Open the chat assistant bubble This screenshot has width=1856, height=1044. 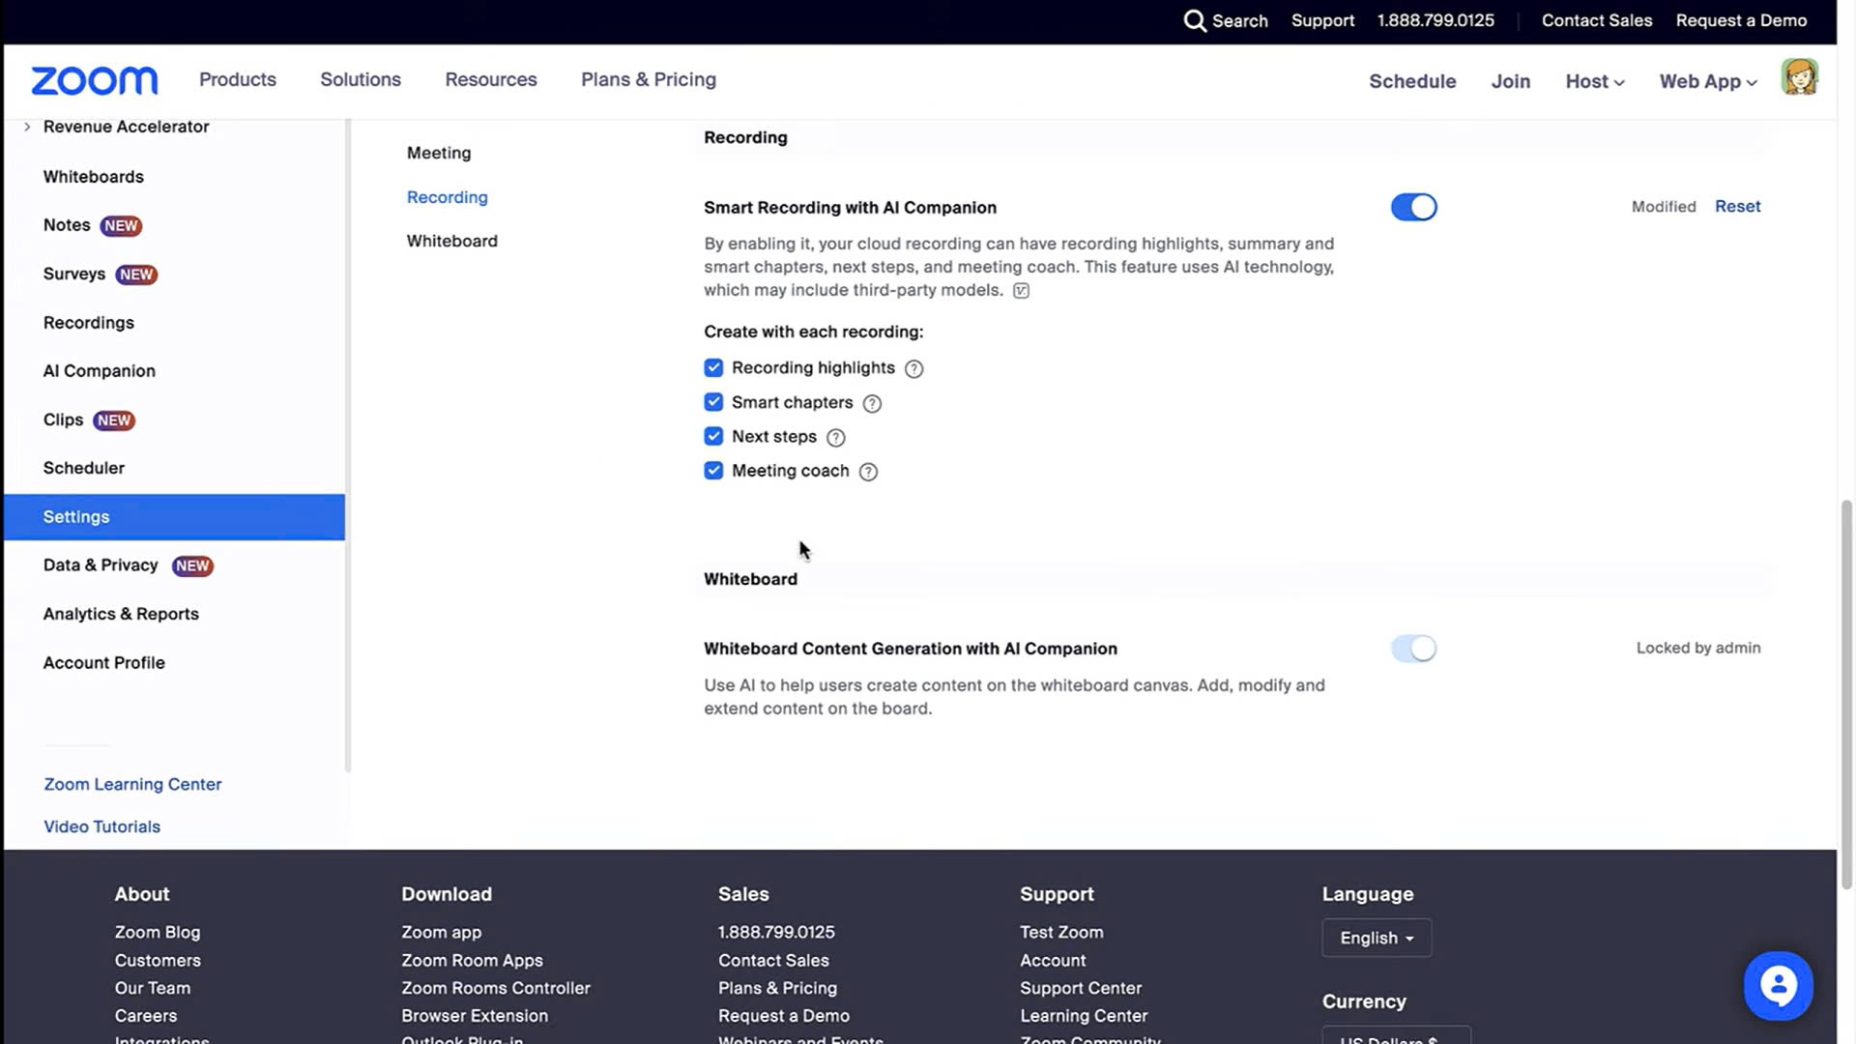click(1778, 985)
